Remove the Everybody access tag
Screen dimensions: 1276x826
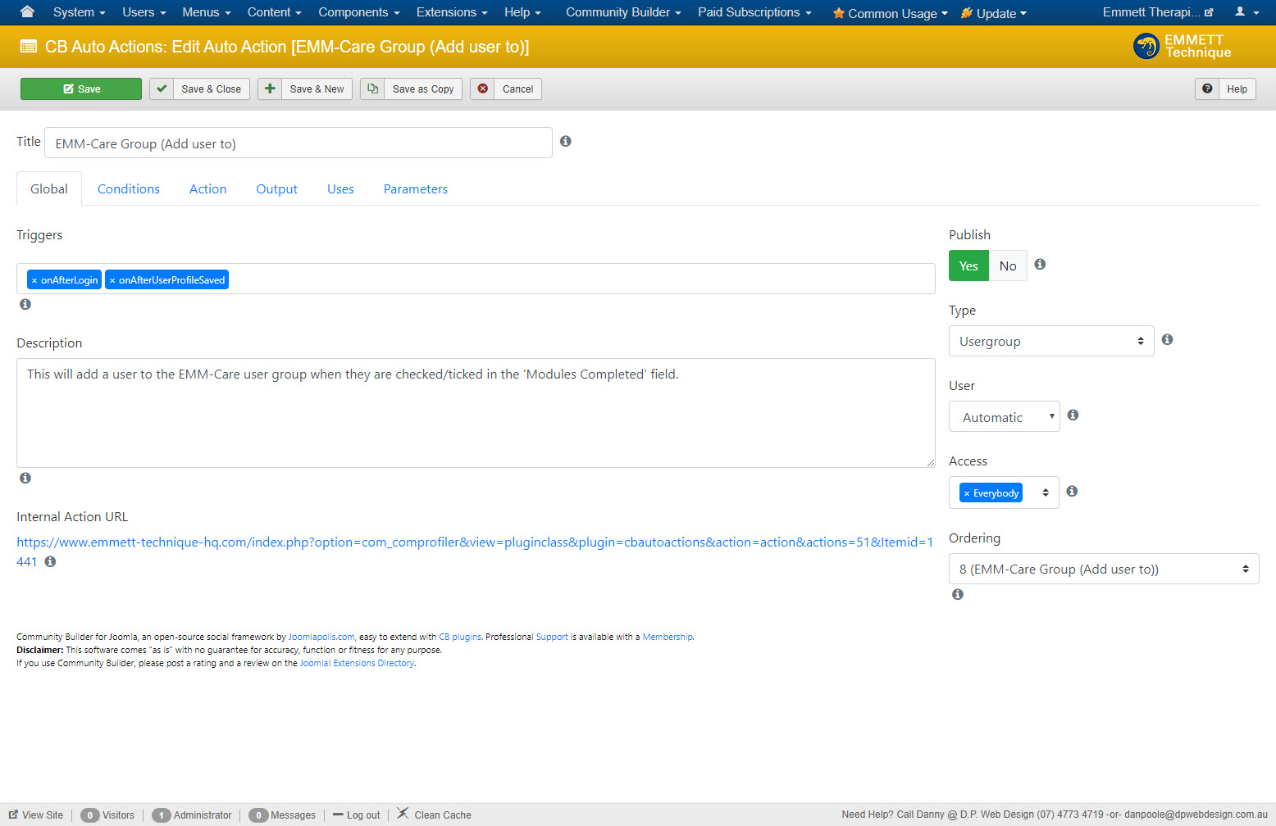click(x=967, y=493)
